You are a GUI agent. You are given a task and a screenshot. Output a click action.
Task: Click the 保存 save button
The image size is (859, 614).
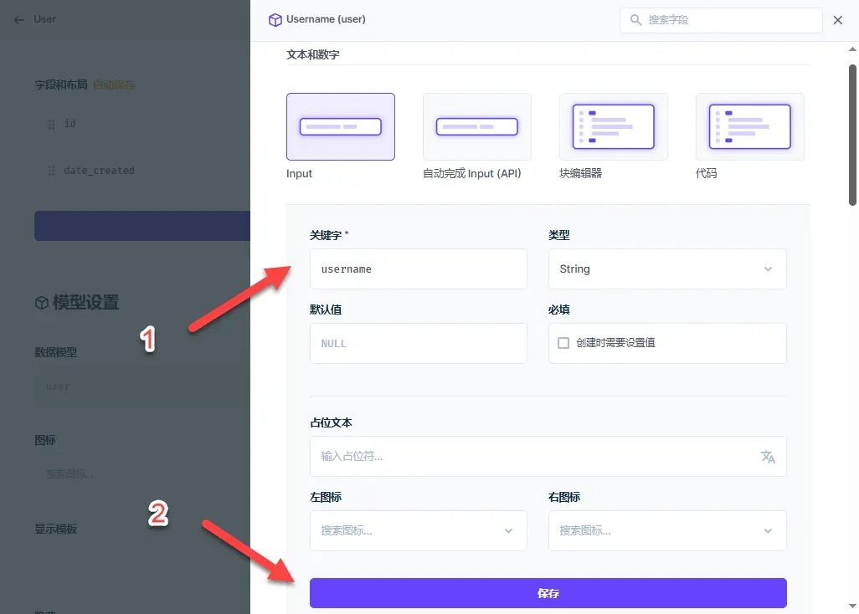[x=548, y=593]
